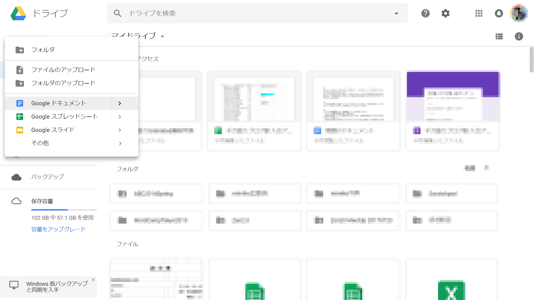Open バックアップ in sidebar
This screenshot has height=300, width=534.
(x=48, y=177)
